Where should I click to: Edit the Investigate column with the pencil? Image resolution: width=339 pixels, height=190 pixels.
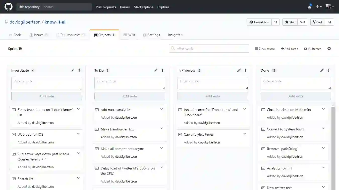coord(73,70)
